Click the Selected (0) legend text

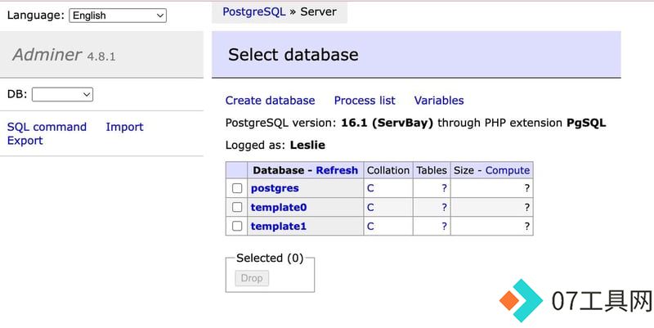click(x=270, y=258)
